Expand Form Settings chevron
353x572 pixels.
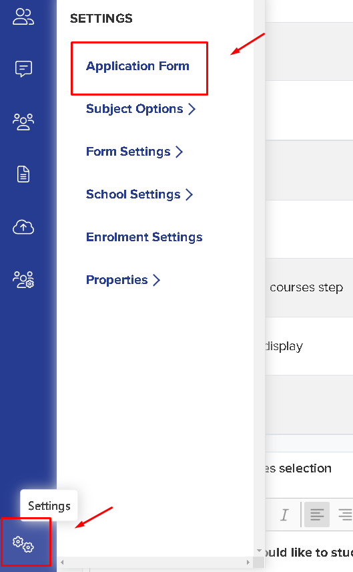coord(180,152)
